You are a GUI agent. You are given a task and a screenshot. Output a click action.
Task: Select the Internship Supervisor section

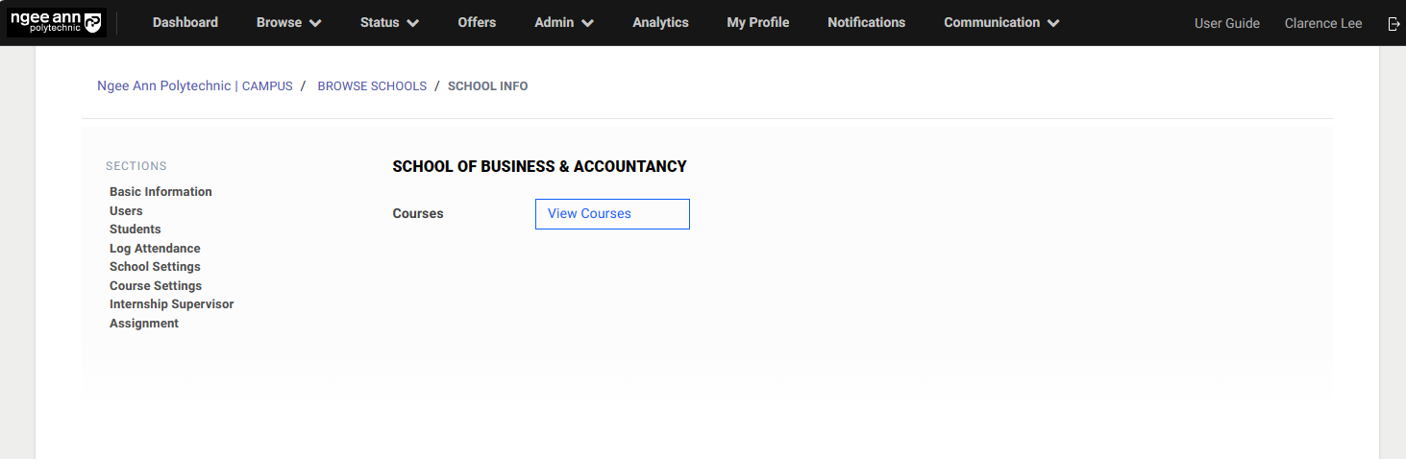tap(171, 304)
